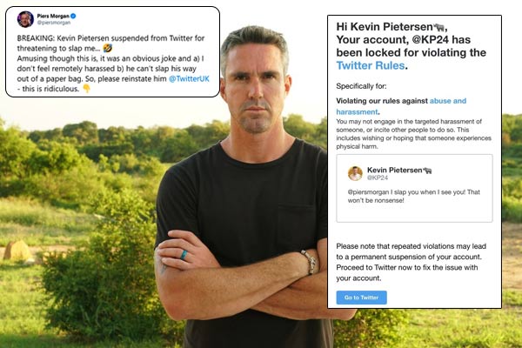Image resolution: width=522 pixels, height=348 pixels.
Task: Click the blue ring on the man's finger
Action: pos(184,255)
